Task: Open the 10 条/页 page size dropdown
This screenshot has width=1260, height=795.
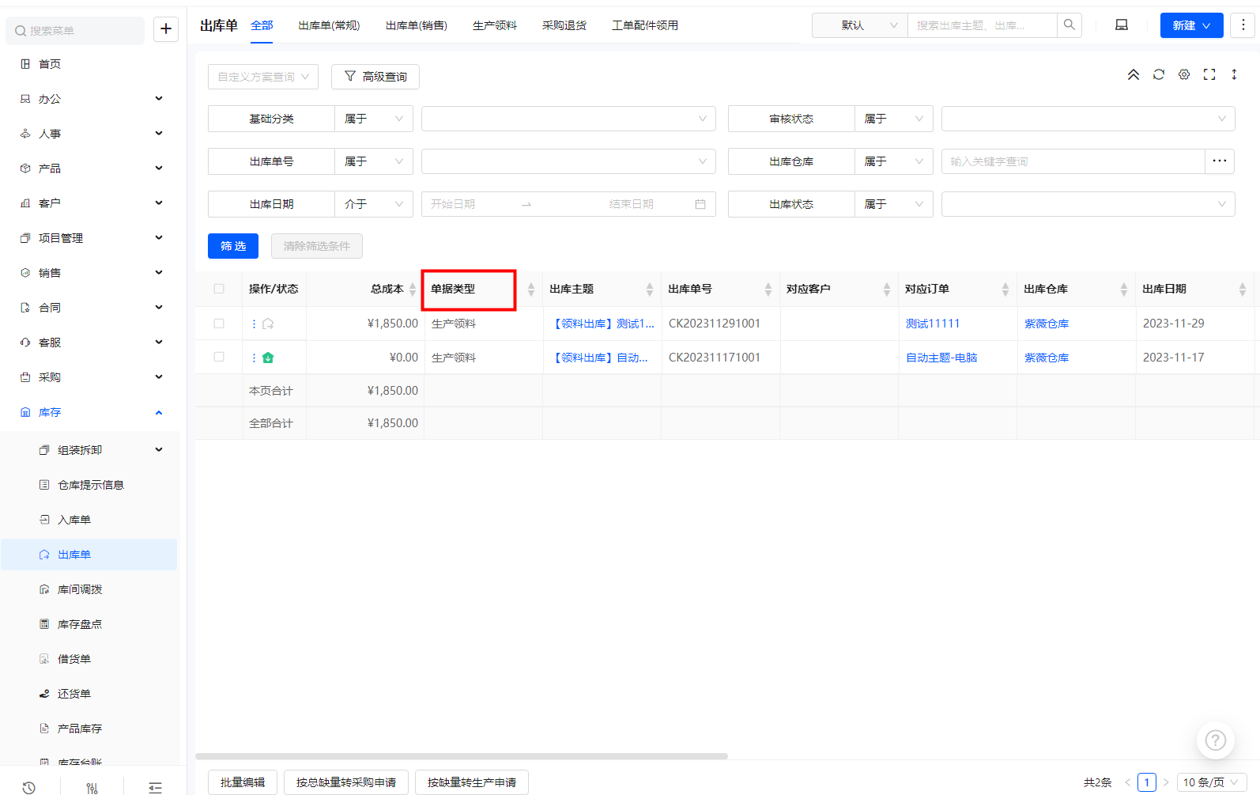Action: tap(1211, 782)
